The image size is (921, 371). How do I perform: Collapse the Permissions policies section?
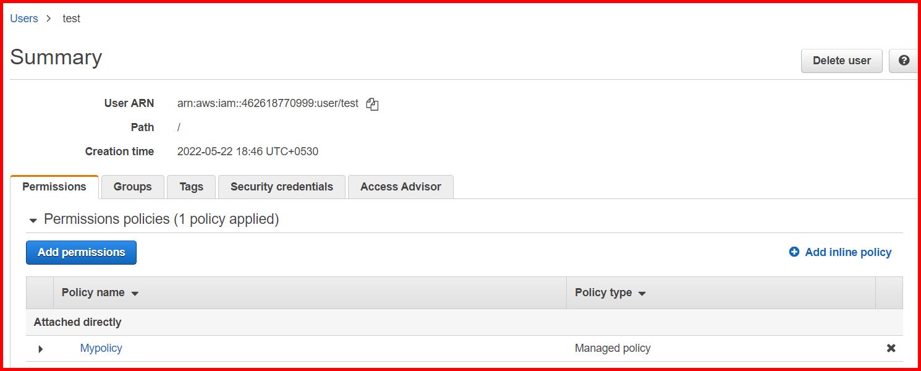point(33,220)
